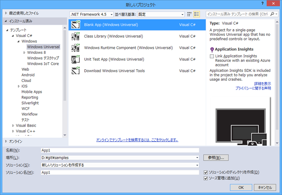This screenshot has width=282, height=195.
Task: Click the template tree scroll up arrow
Action: coord(65,27)
